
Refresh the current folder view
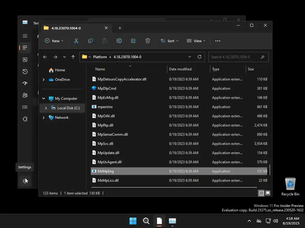pyautogui.click(x=199, y=57)
